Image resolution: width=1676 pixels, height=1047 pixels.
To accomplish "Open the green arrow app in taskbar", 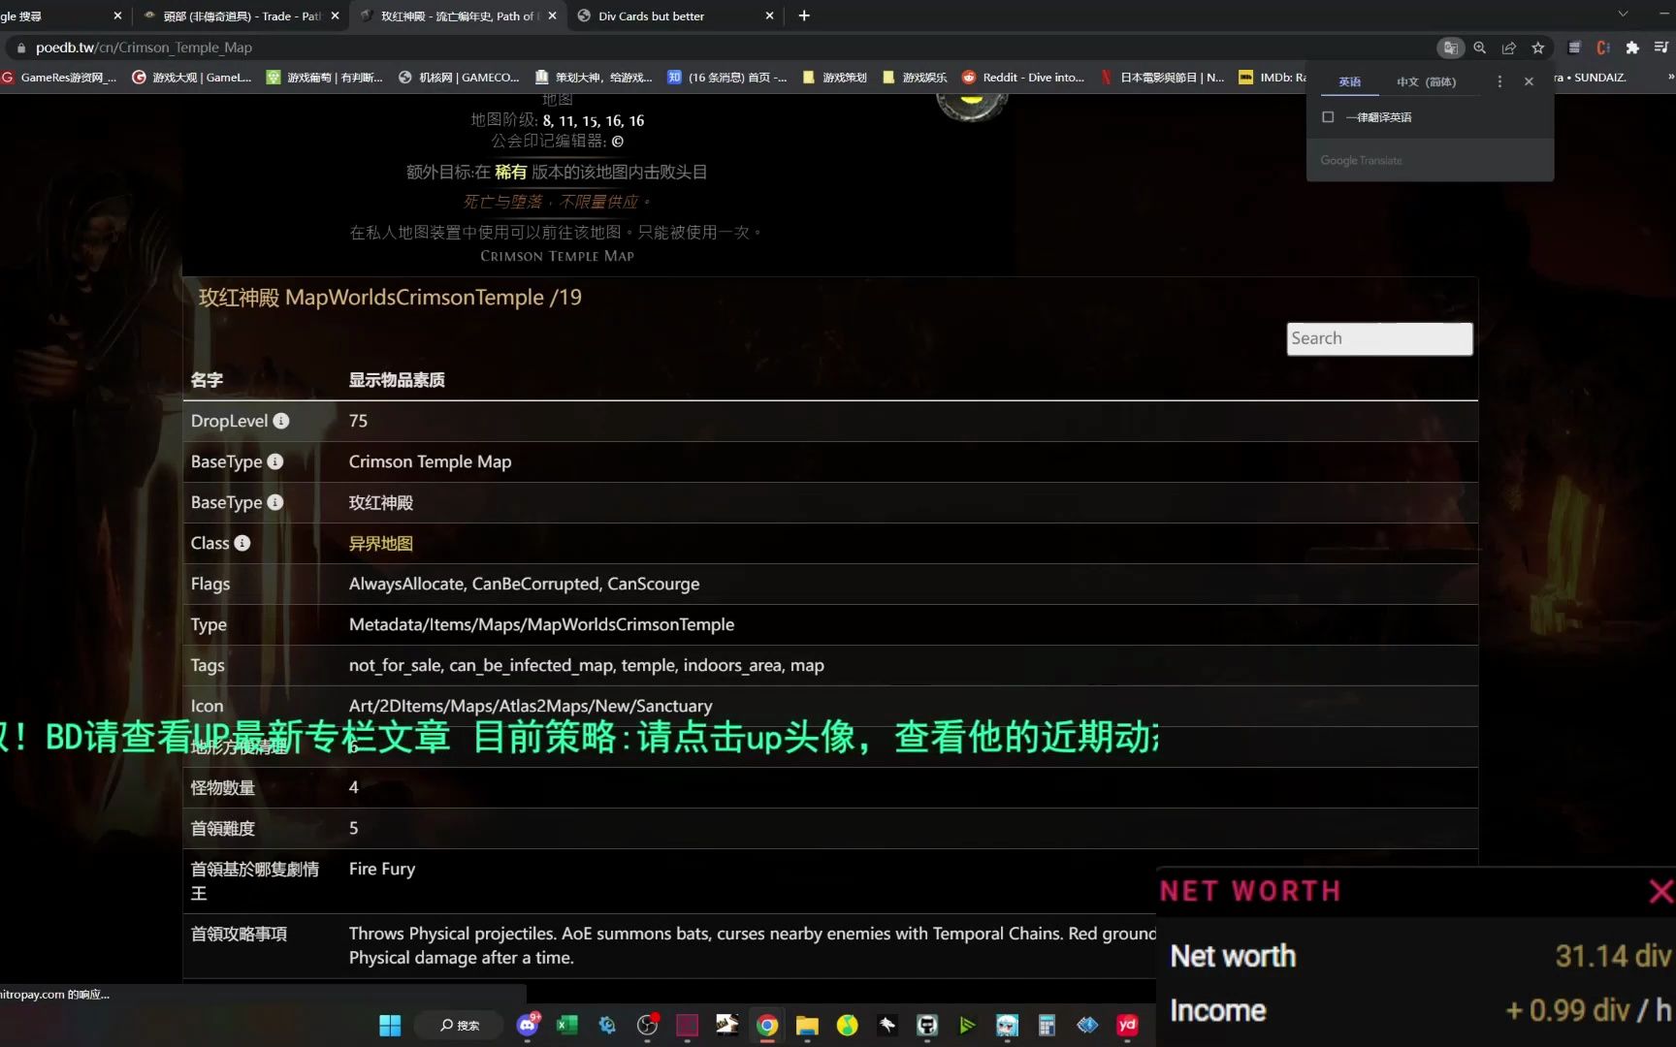I will point(967,1025).
